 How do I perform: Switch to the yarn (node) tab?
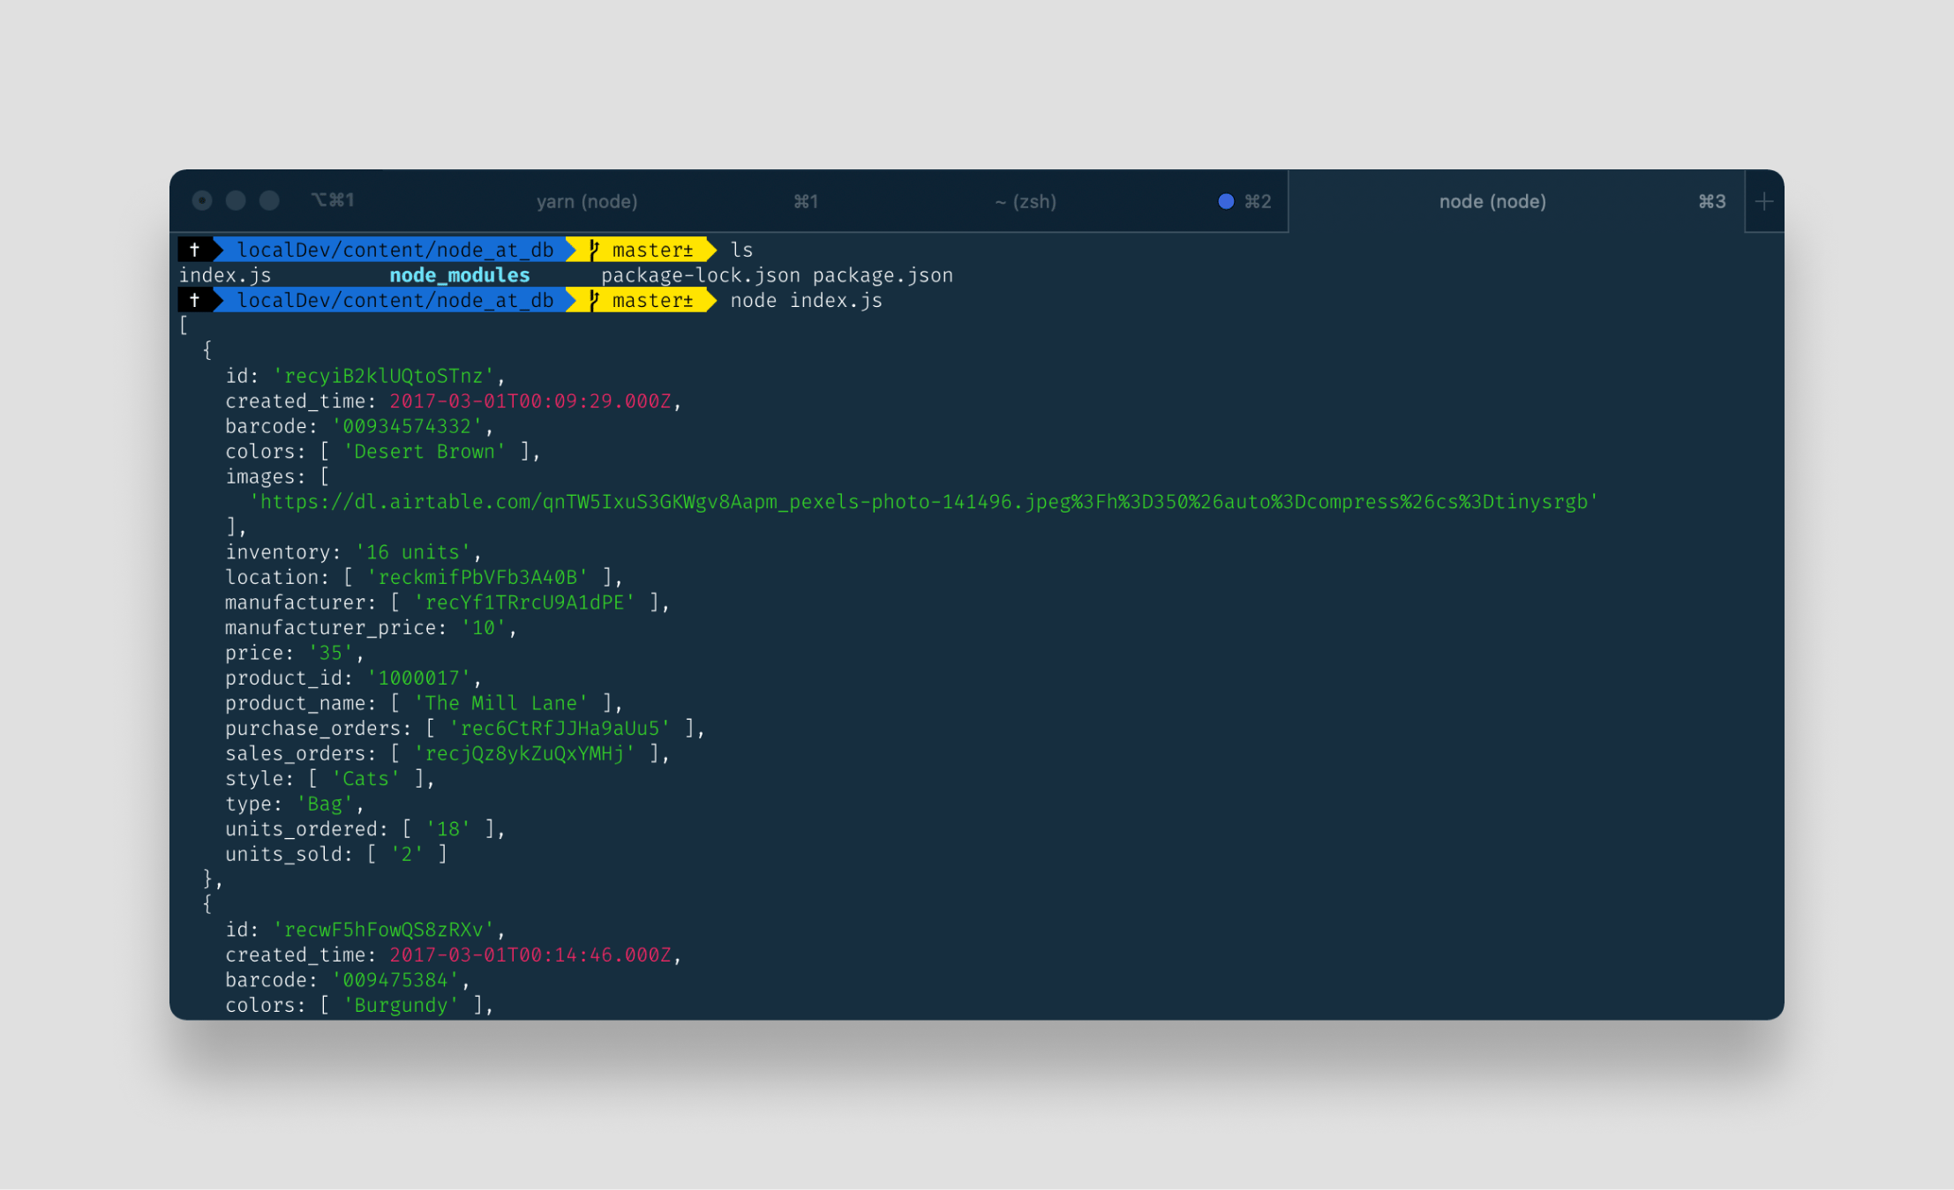(x=587, y=201)
